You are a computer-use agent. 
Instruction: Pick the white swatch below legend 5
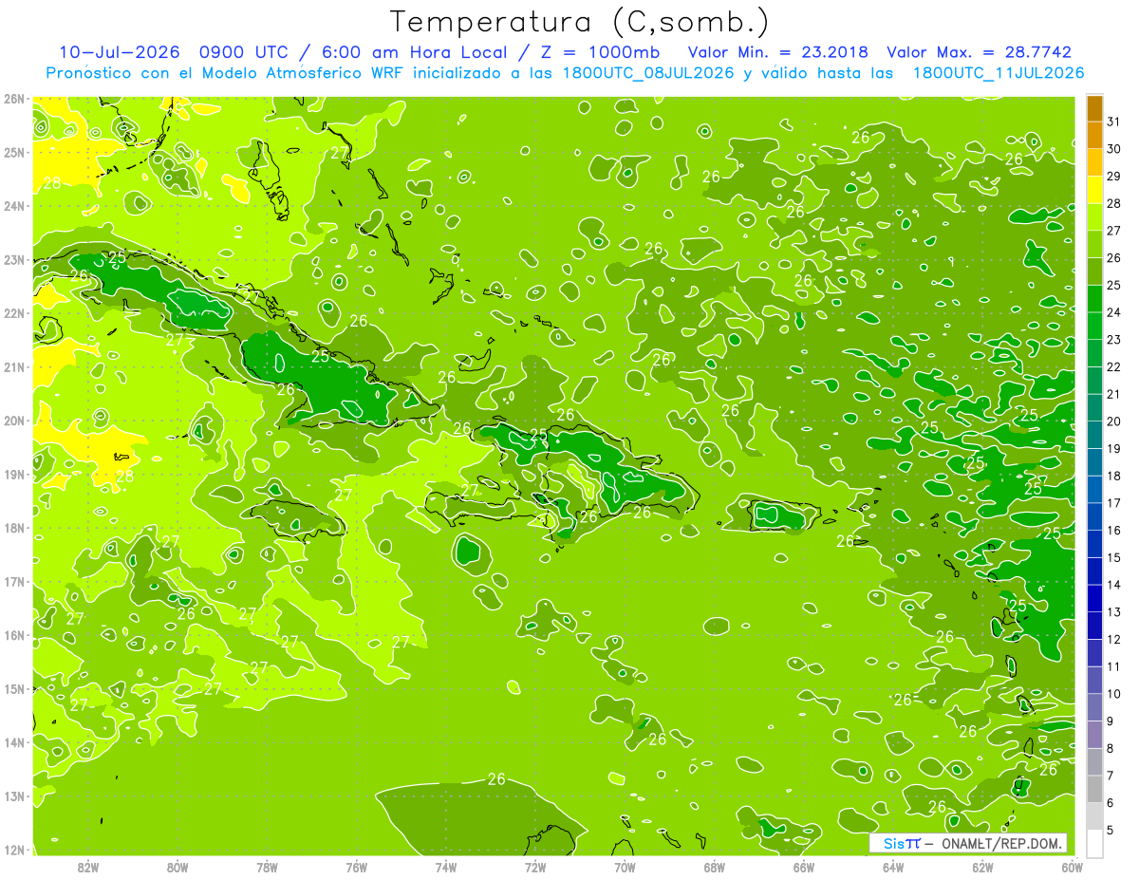(x=1094, y=843)
